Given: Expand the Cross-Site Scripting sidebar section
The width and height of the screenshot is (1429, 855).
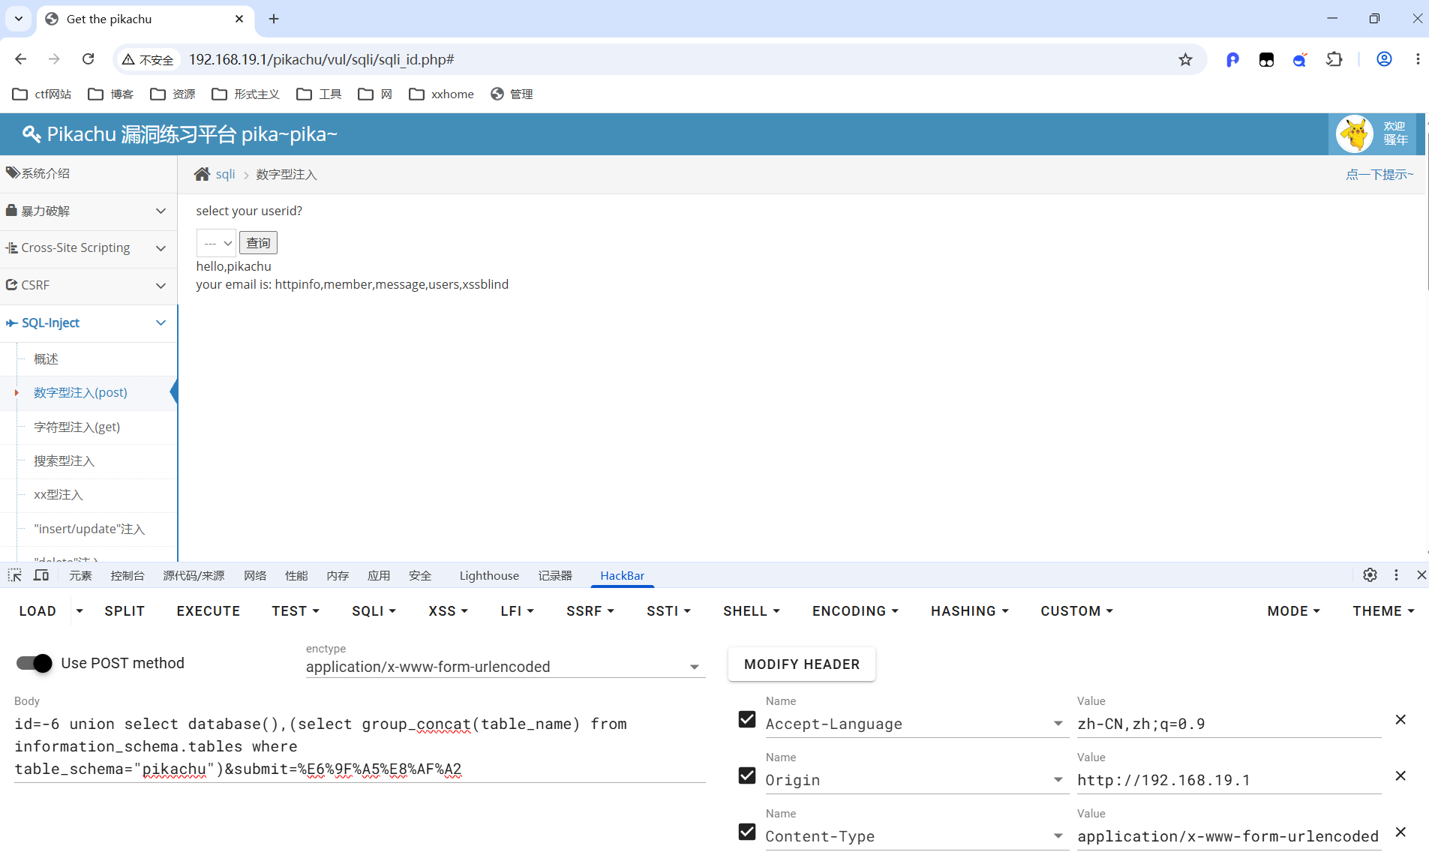Looking at the screenshot, I should (x=89, y=248).
